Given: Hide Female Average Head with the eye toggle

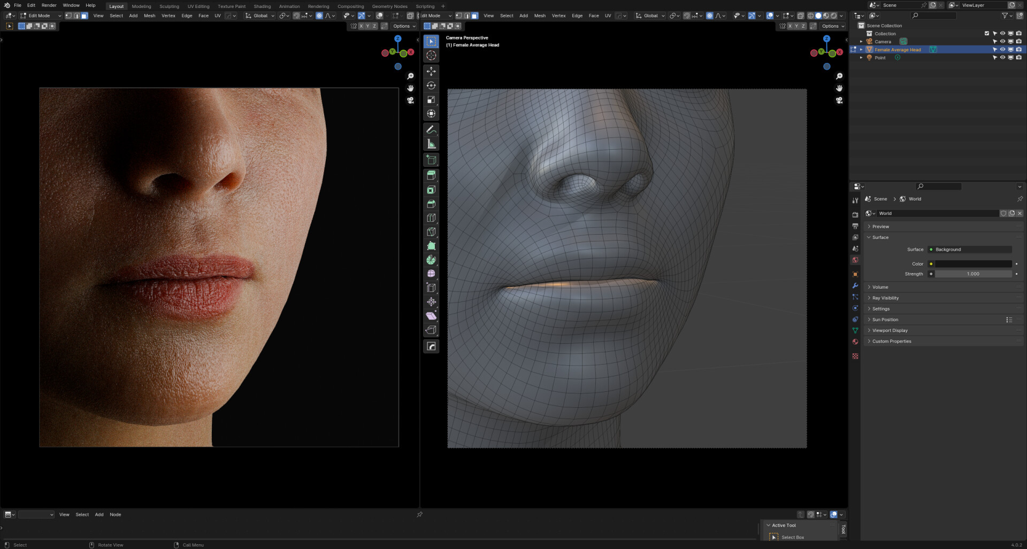Looking at the screenshot, I should point(1002,49).
